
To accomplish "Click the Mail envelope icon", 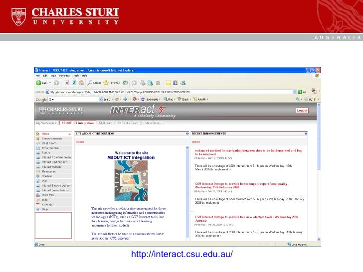I will (134, 83).
